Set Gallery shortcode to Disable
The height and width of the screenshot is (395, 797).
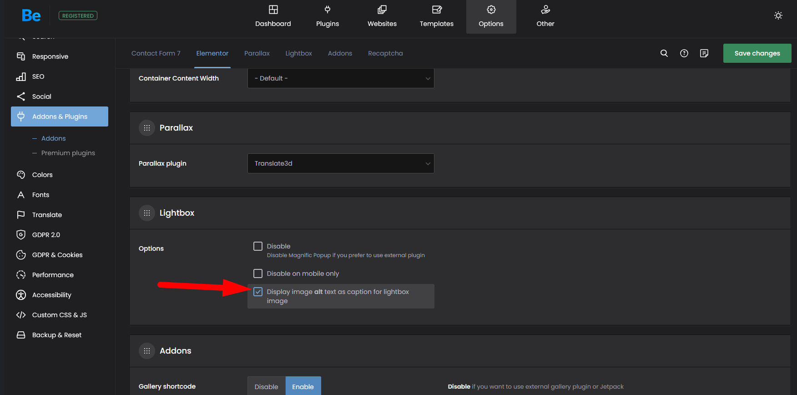(x=266, y=386)
